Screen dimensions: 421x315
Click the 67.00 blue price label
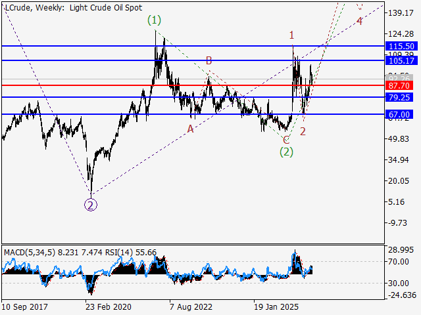coord(399,115)
